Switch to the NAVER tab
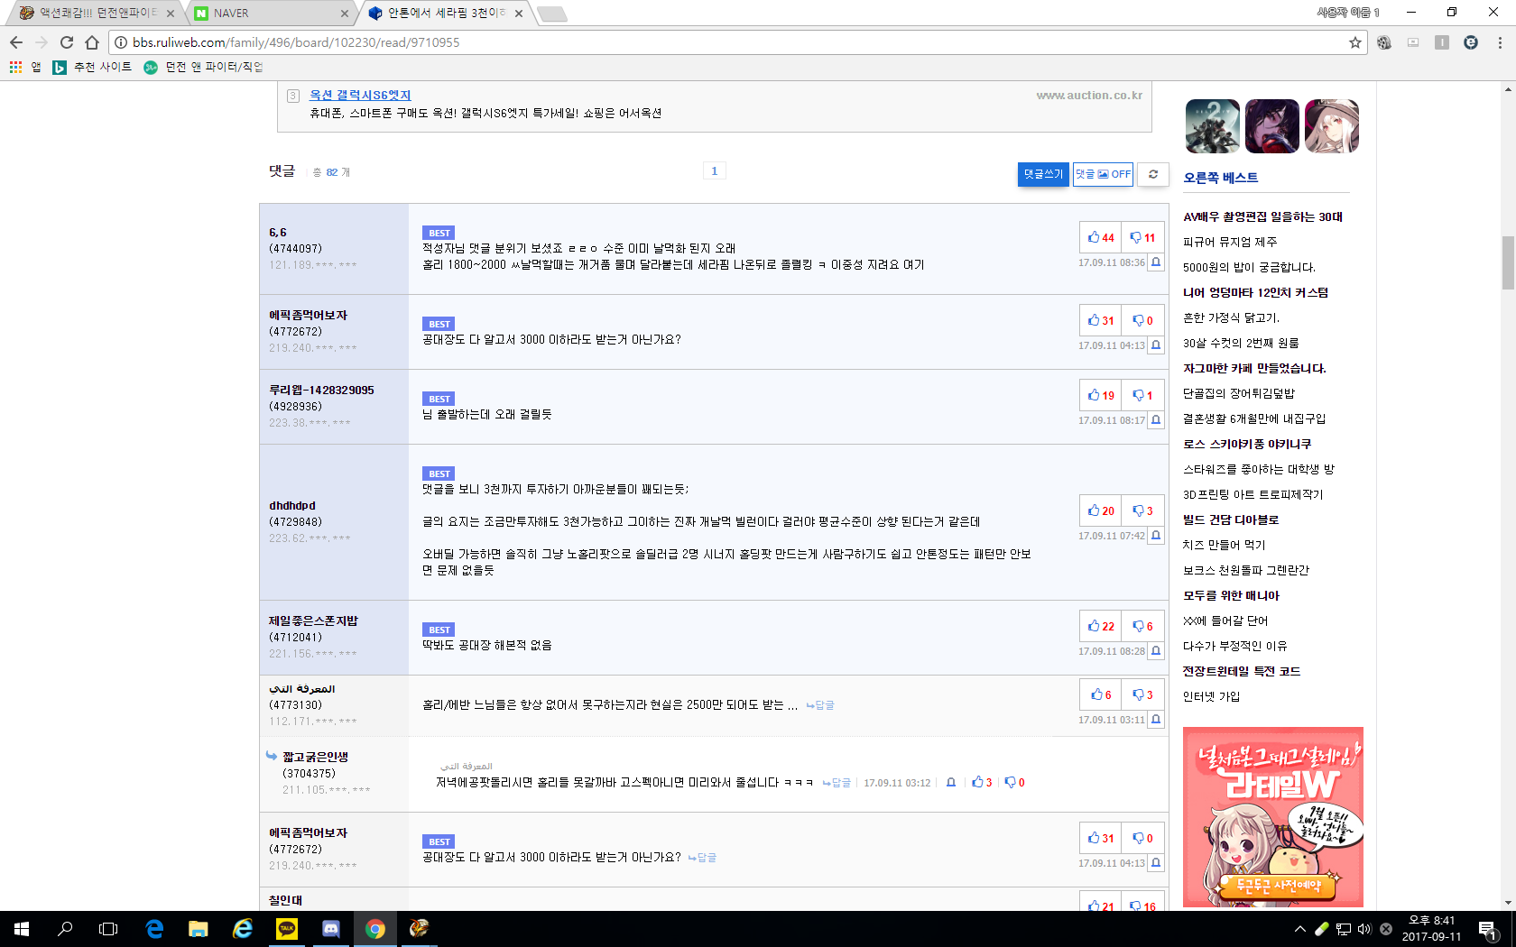 coord(269,14)
